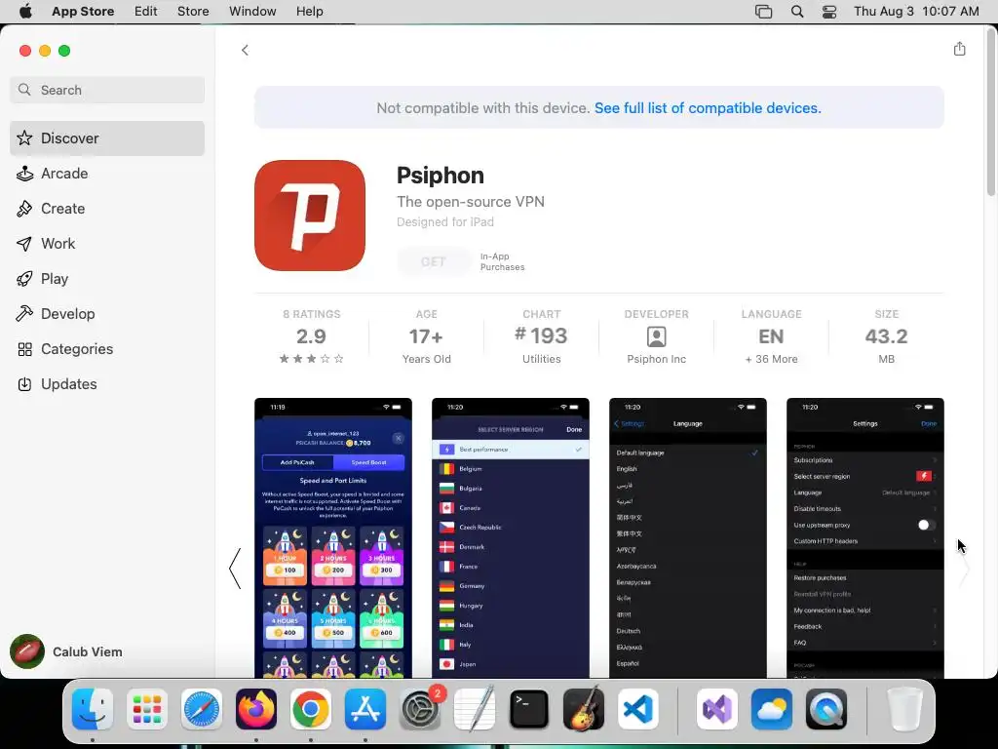Image resolution: width=998 pixels, height=749 pixels.
Task: Click the Psiphon Inc developer icon
Action: pos(656,336)
